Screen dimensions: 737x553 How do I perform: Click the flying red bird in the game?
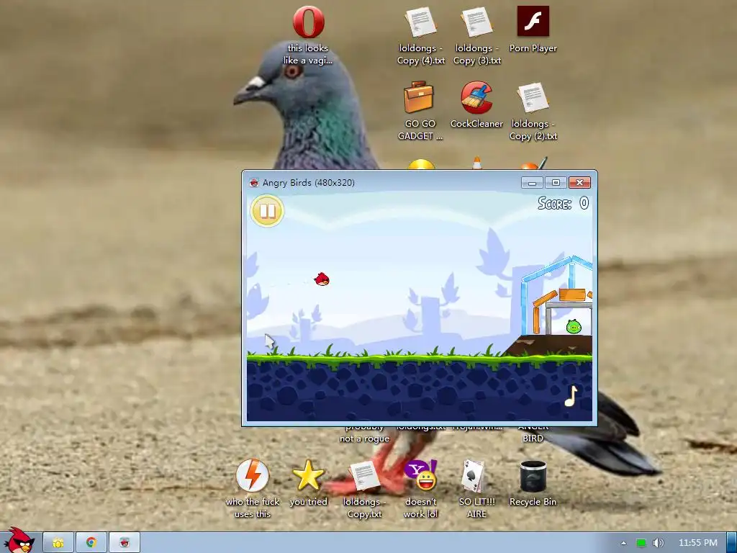pyautogui.click(x=322, y=279)
